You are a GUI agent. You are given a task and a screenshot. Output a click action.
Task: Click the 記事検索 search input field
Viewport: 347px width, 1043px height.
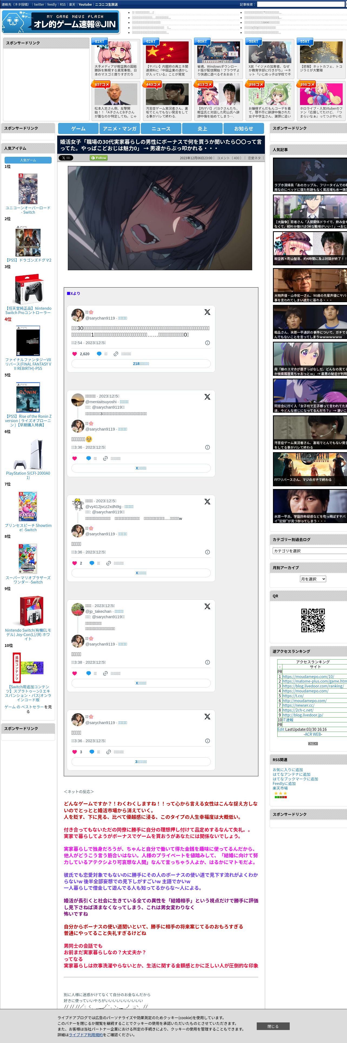point(301,4)
